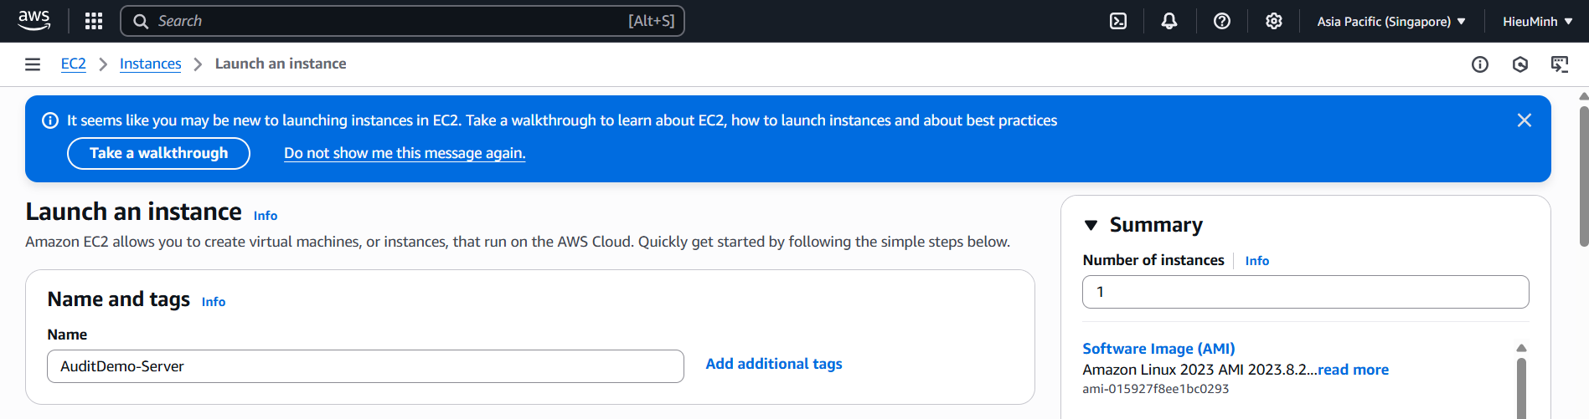Click the hexagon preferences icon near breadcrumb
Viewport: 1589px width, 419px height.
pos(1520,64)
